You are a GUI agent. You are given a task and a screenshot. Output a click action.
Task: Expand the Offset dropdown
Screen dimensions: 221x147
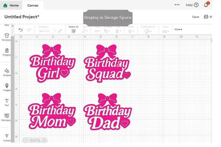131,31
